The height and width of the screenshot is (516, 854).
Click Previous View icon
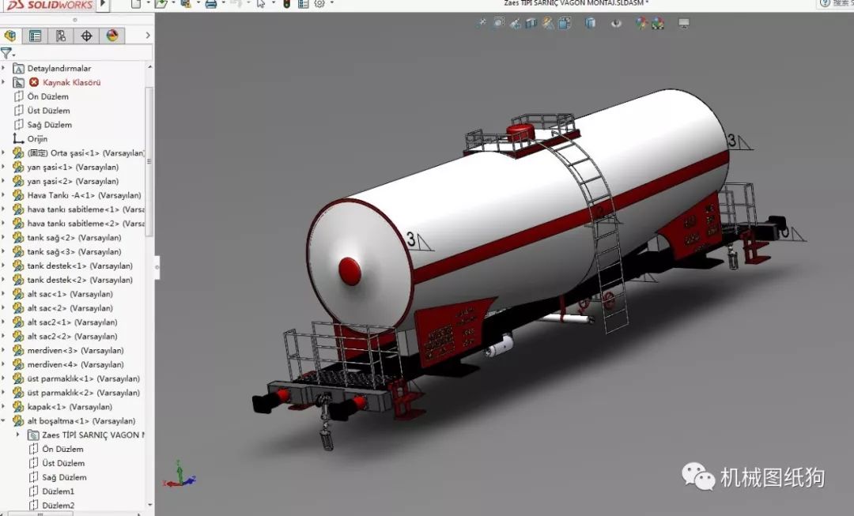tap(515, 23)
